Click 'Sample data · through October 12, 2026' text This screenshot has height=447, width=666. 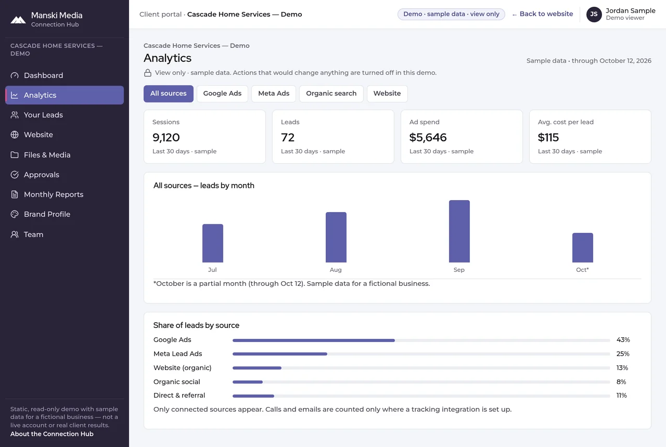point(589,61)
